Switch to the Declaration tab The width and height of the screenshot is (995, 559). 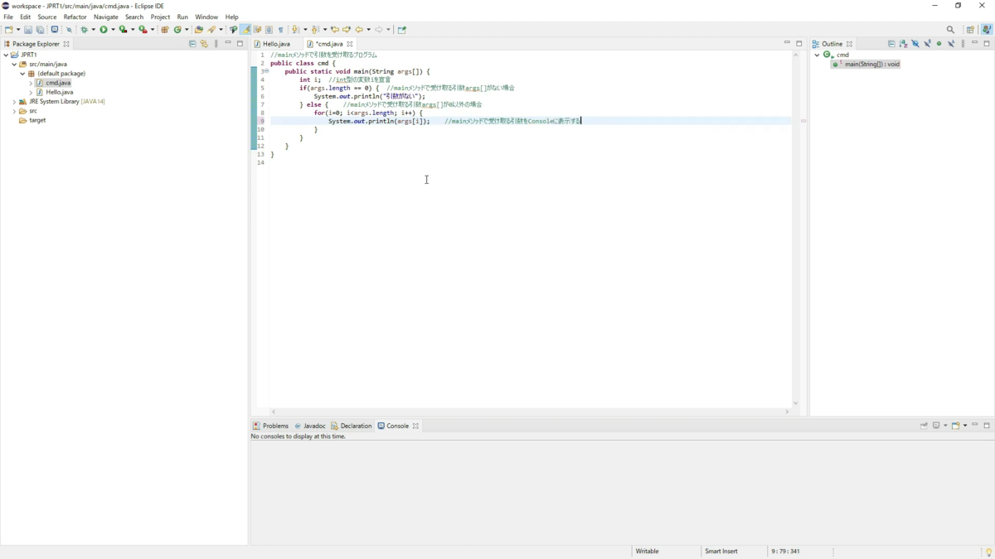(352, 426)
